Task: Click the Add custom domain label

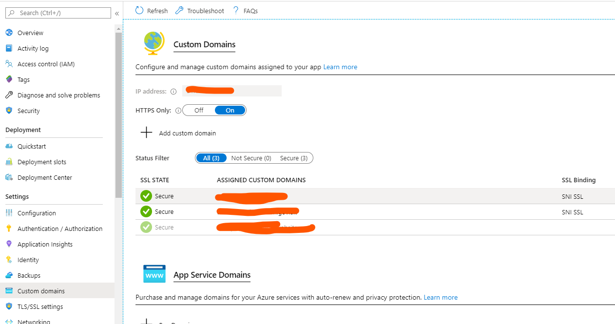Action: pyautogui.click(x=188, y=133)
